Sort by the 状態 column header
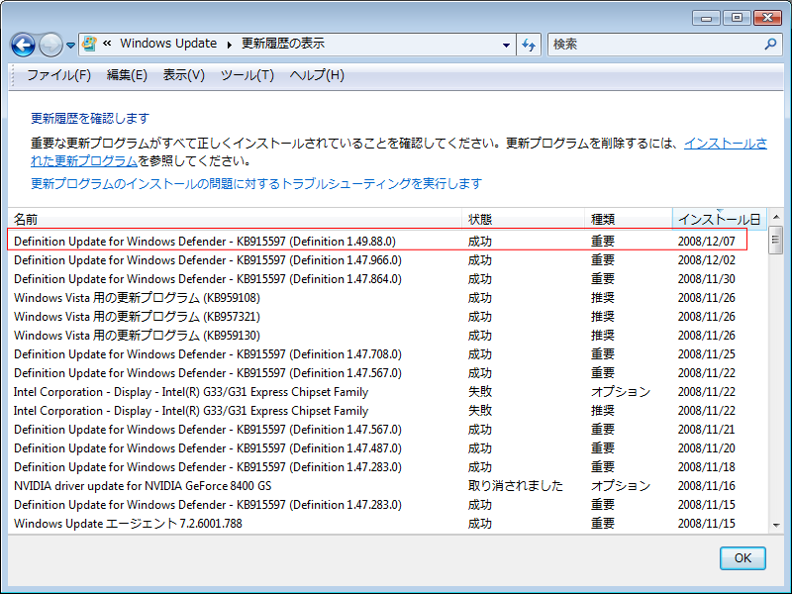 click(x=524, y=219)
